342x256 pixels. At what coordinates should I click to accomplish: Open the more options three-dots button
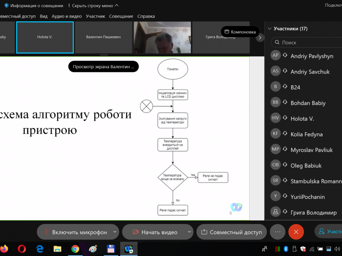point(277,232)
